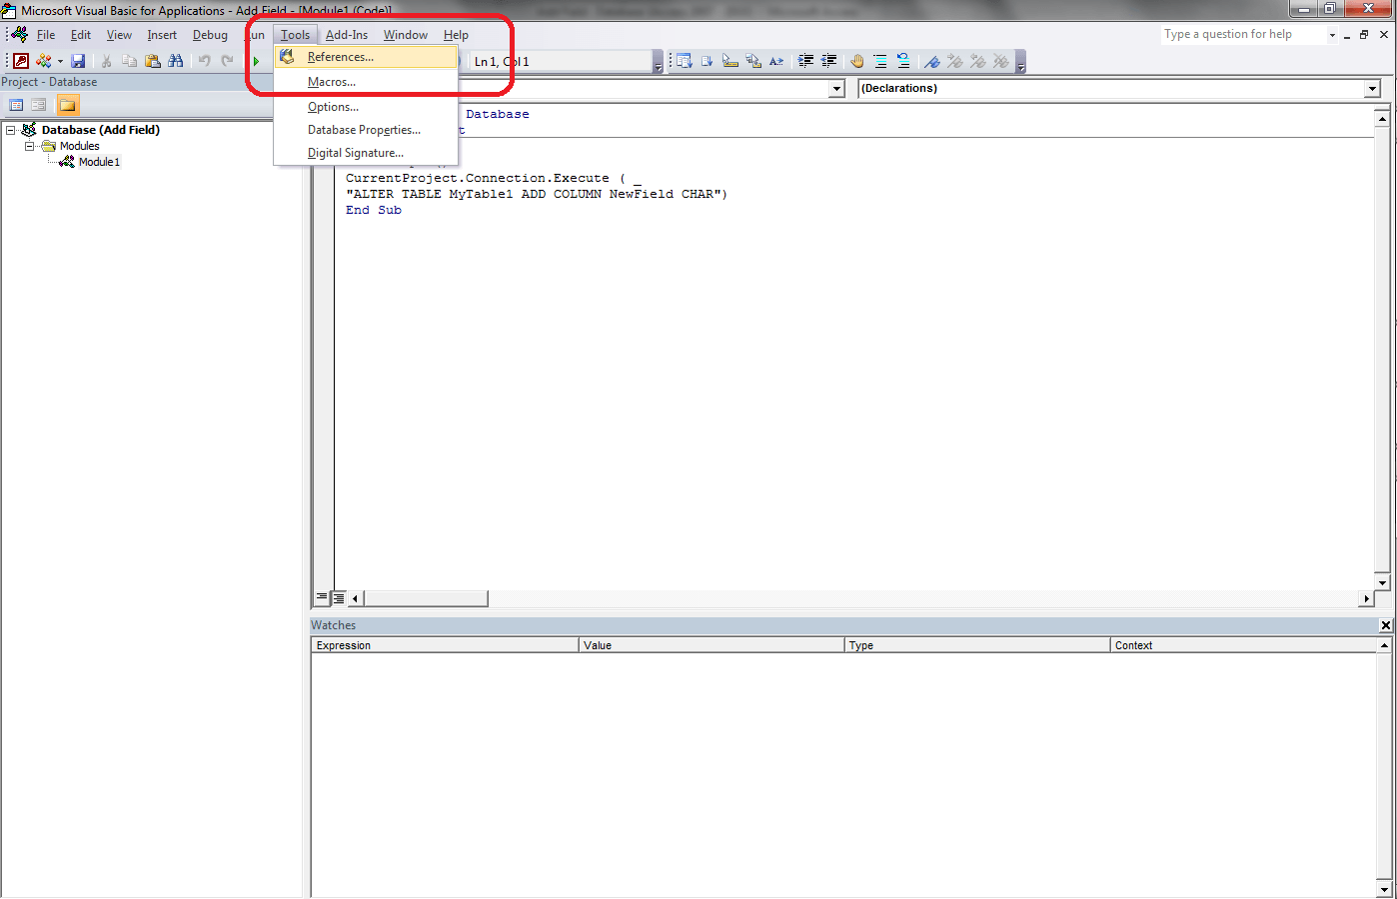Click the Copy toolbar icon
Screen dimensions: 1397x899
130,61
